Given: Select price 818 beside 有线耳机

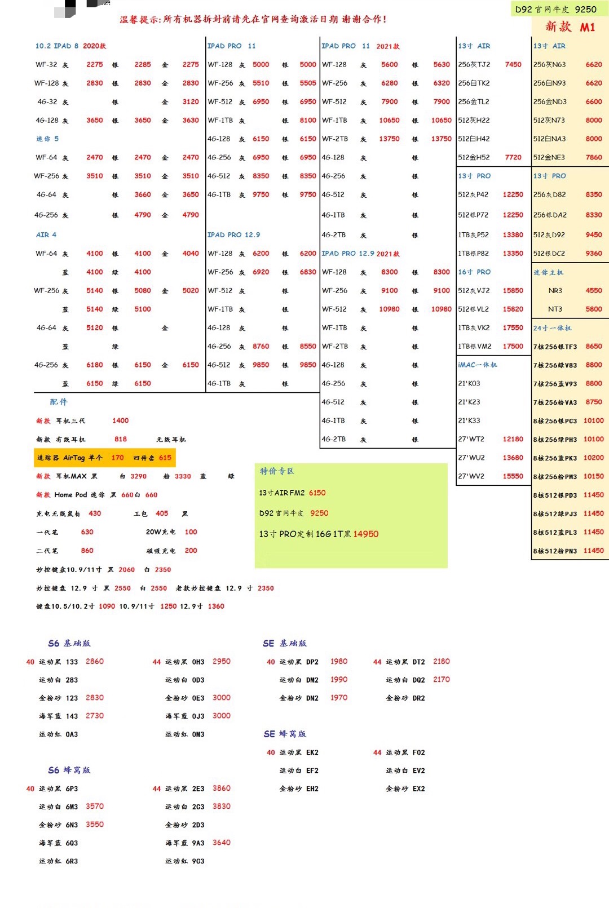Looking at the screenshot, I should pyautogui.click(x=121, y=439).
